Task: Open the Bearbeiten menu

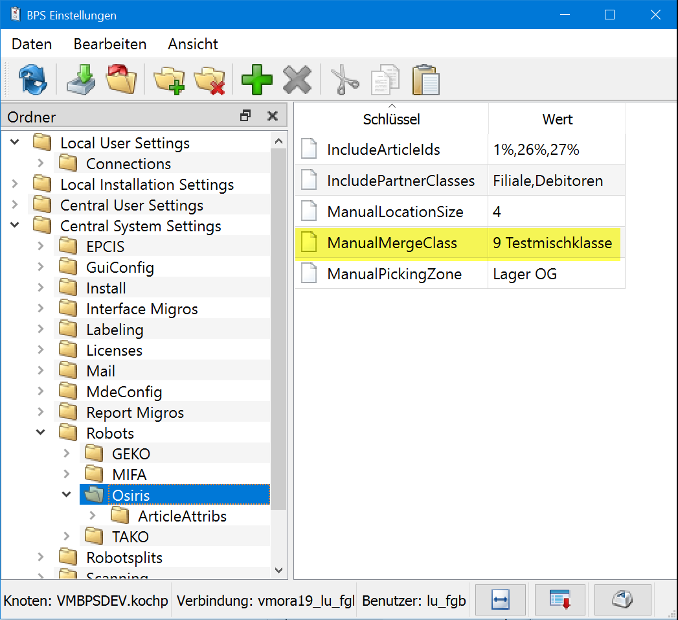Action: tap(110, 44)
